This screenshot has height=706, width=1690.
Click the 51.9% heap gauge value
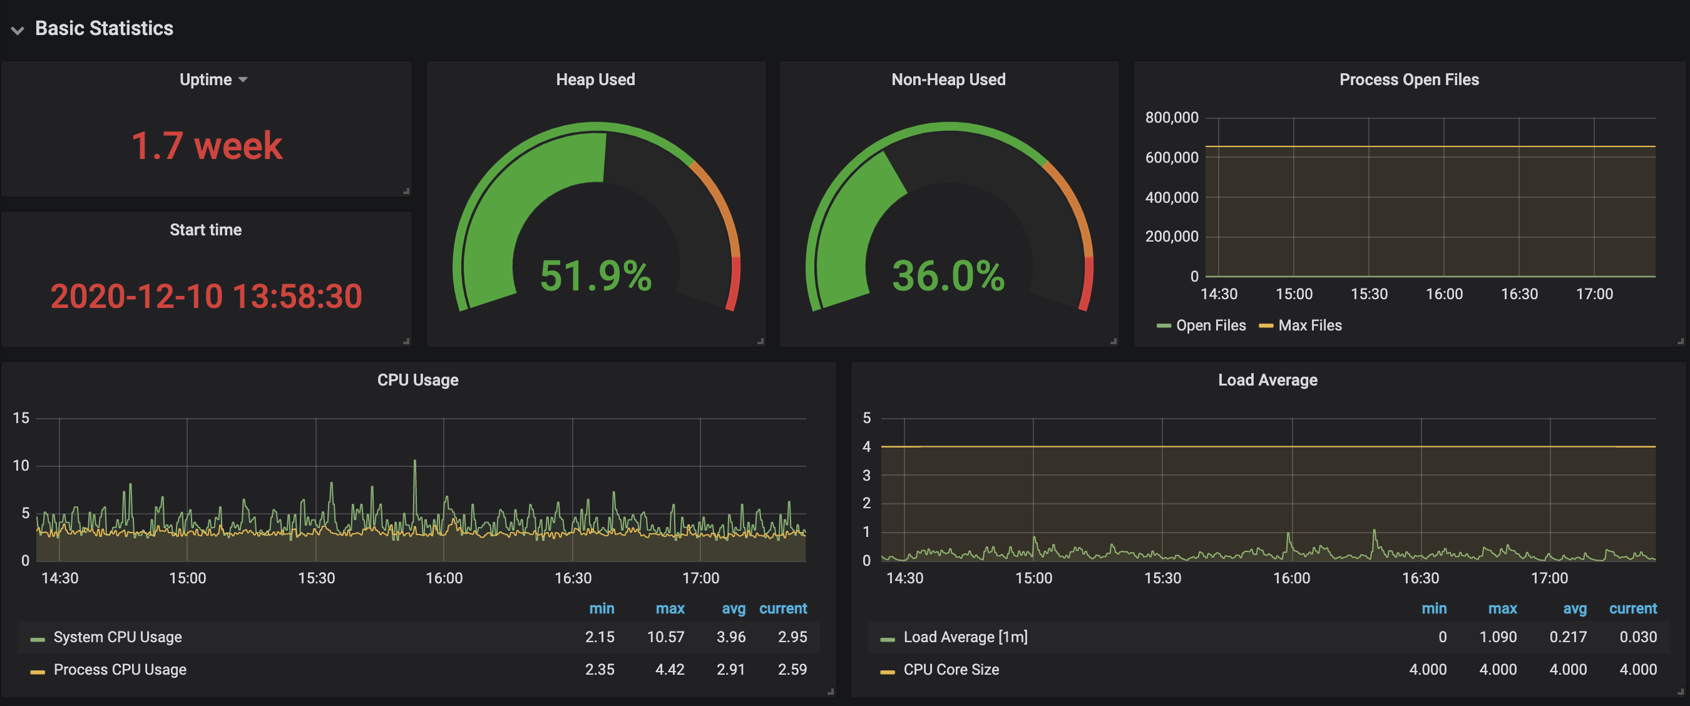click(x=595, y=275)
